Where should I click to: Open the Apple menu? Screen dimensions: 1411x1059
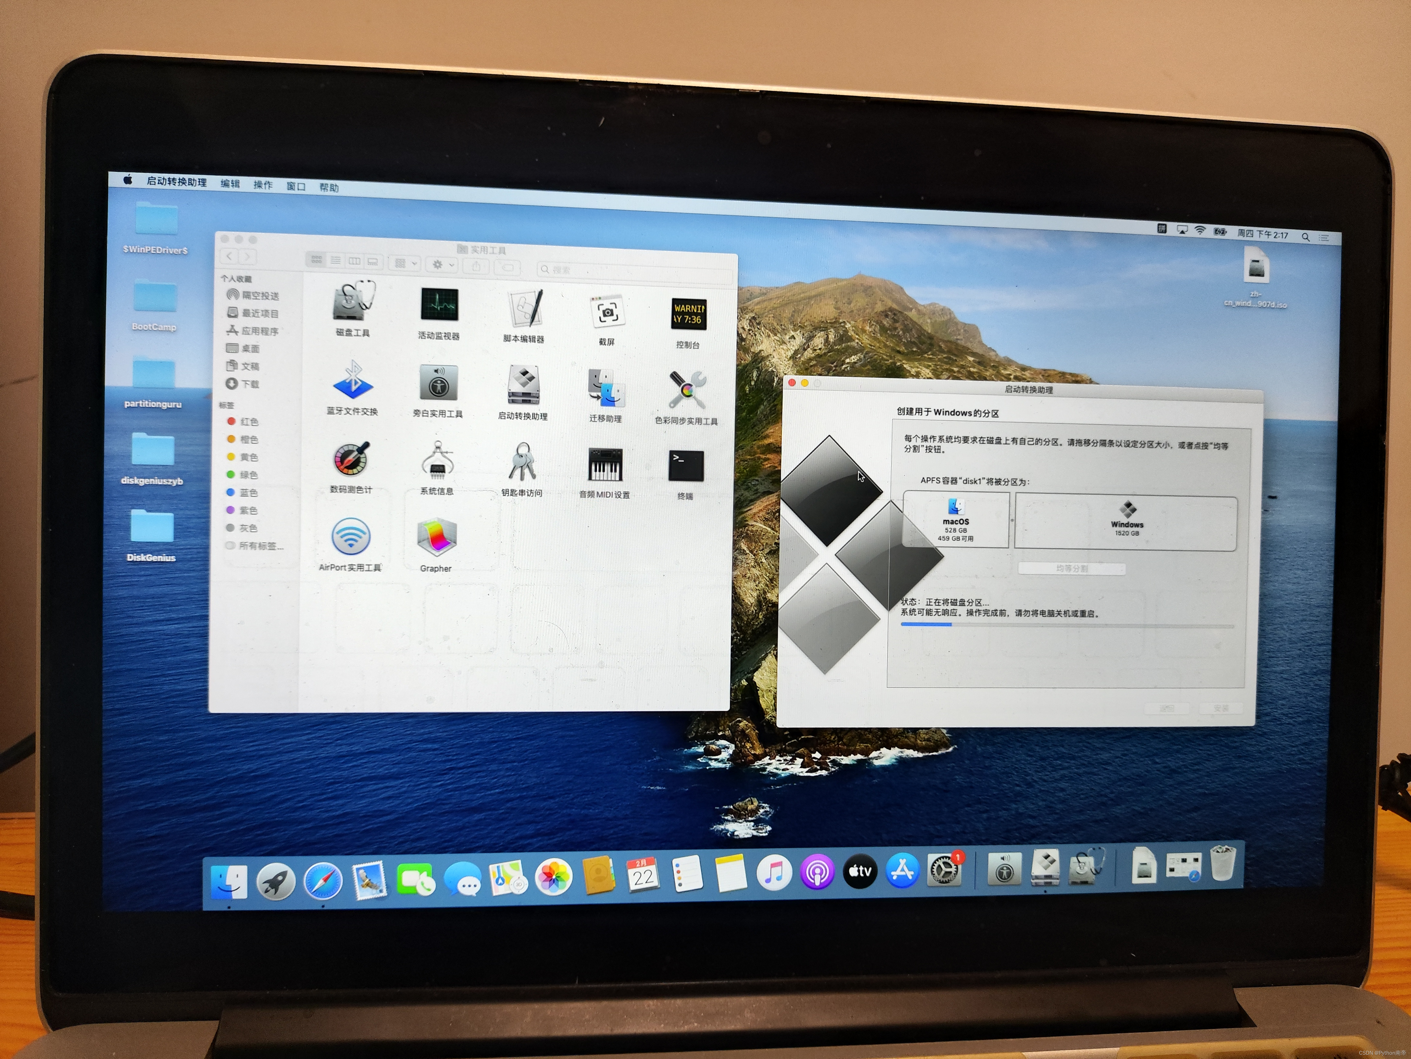[128, 180]
